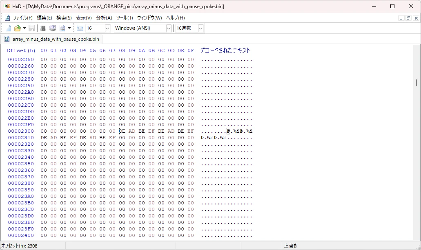Viewport: 421px width, 250px height.
Task: Click the Save floppy disk icon
Action: pyautogui.click(x=32, y=28)
